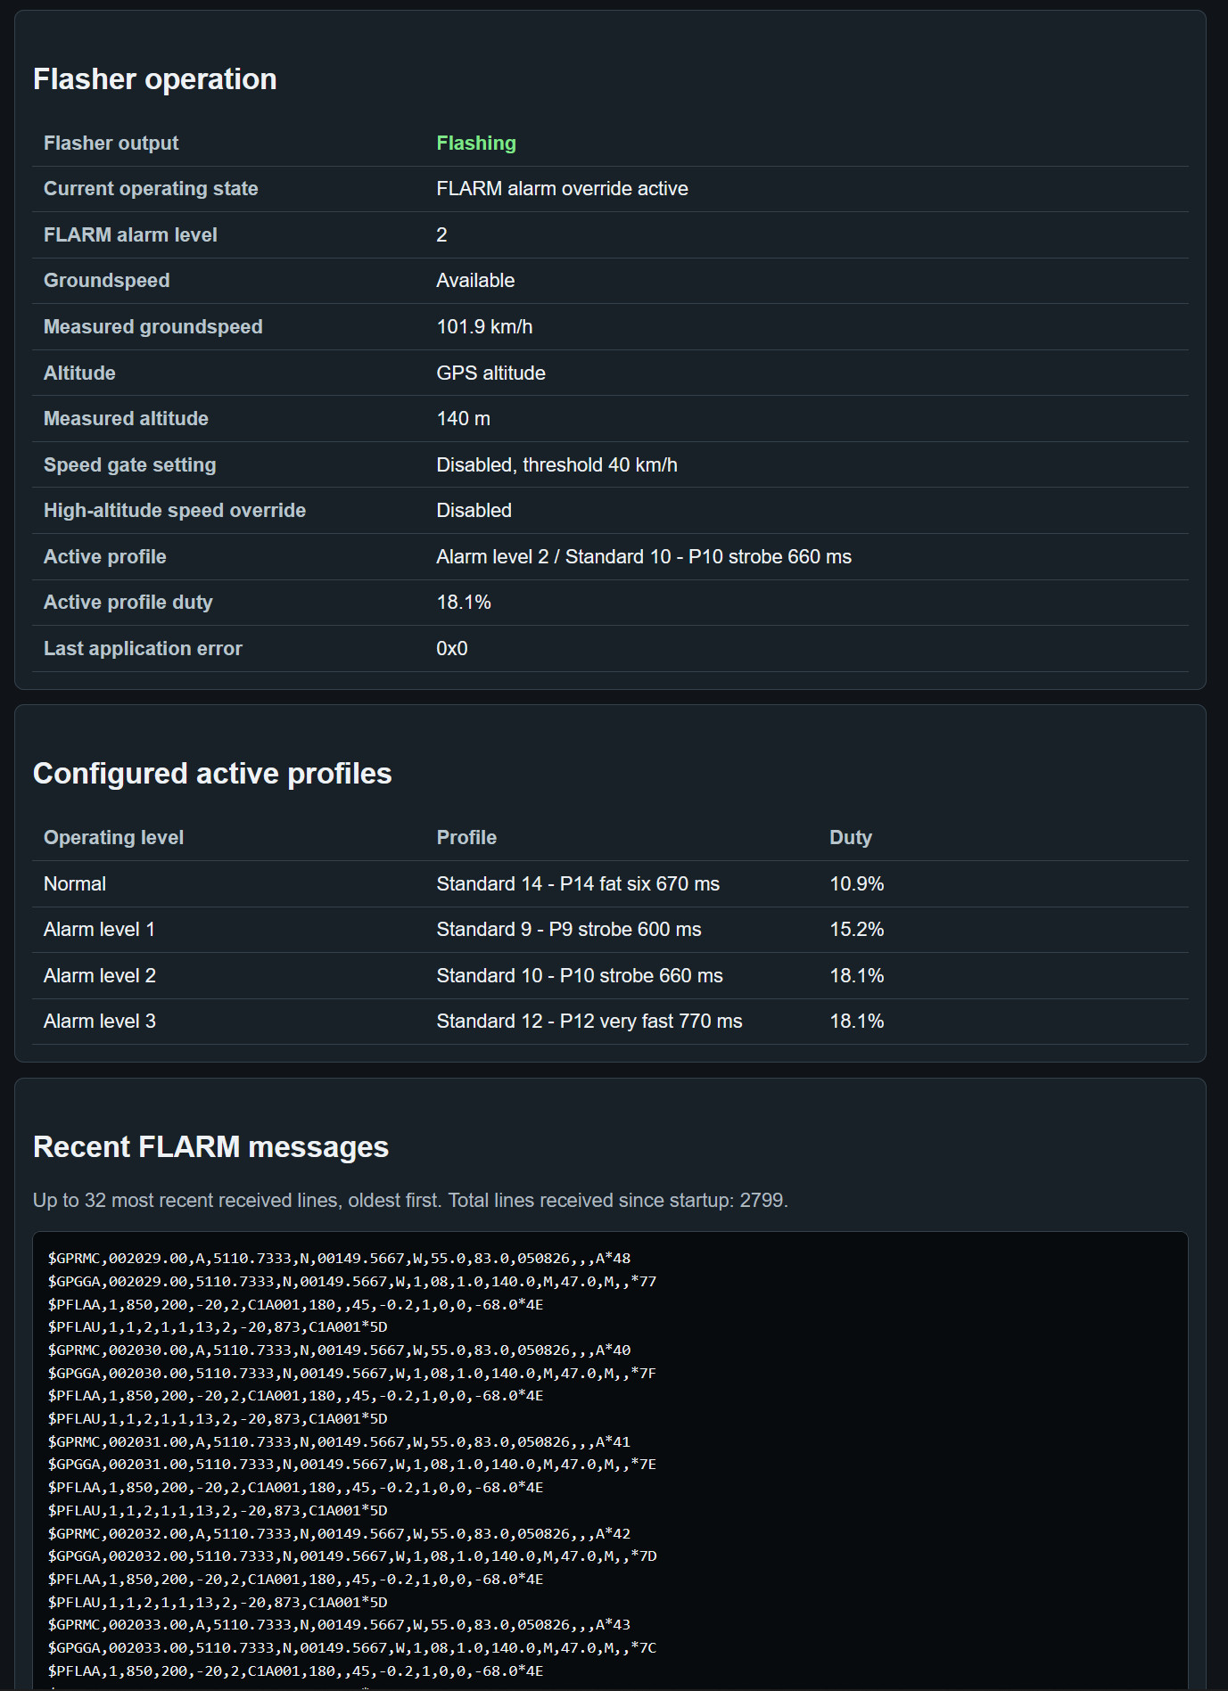Click the Flasher operation heading
This screenshot has height=1691, width=1228.
click(x=154, y=79)
